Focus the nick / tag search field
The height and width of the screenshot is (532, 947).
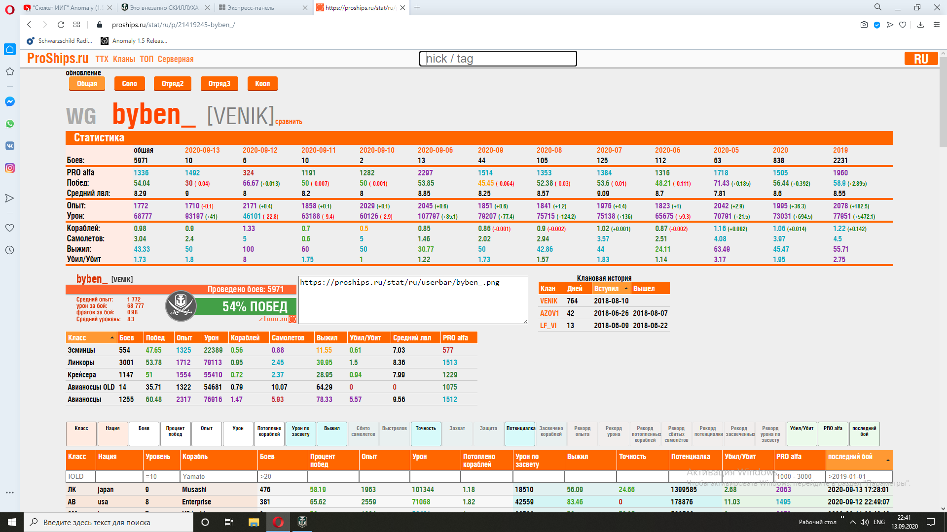(498, 59)
